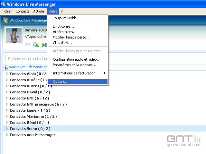This screenshot has width=206, height=154.
Task: Click the green people icon
Action: click(44, 45)
